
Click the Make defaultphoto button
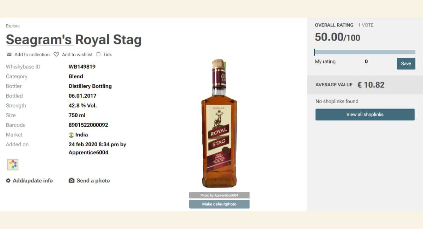click(219, 204)
